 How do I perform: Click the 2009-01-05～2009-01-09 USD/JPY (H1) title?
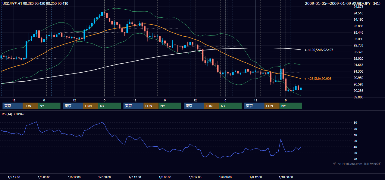pos(343,3)
